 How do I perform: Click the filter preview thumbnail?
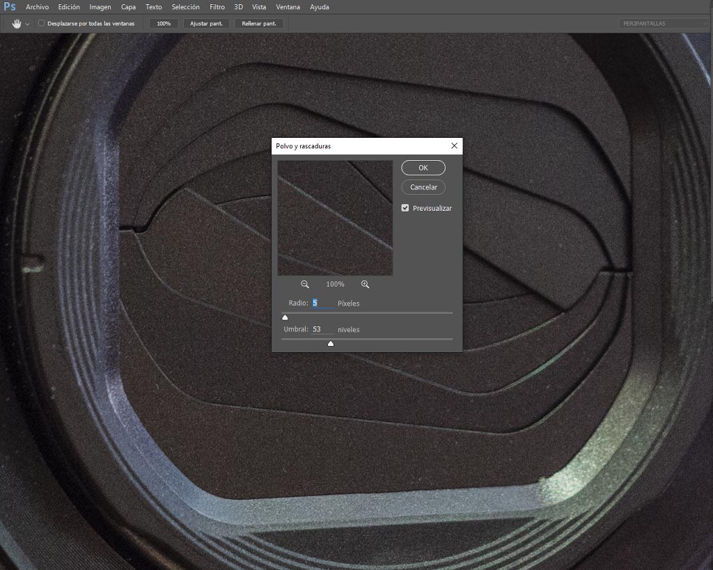click(x=335, y=218)
